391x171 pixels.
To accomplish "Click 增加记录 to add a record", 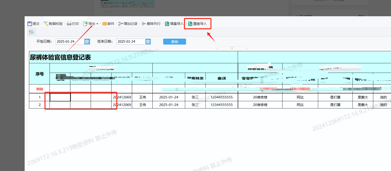I will pos(128,24).
